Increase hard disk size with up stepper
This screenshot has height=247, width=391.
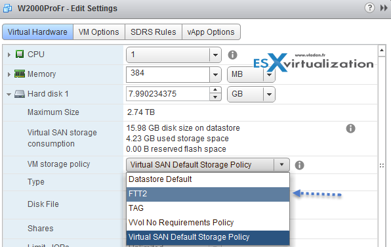[215, 90]
